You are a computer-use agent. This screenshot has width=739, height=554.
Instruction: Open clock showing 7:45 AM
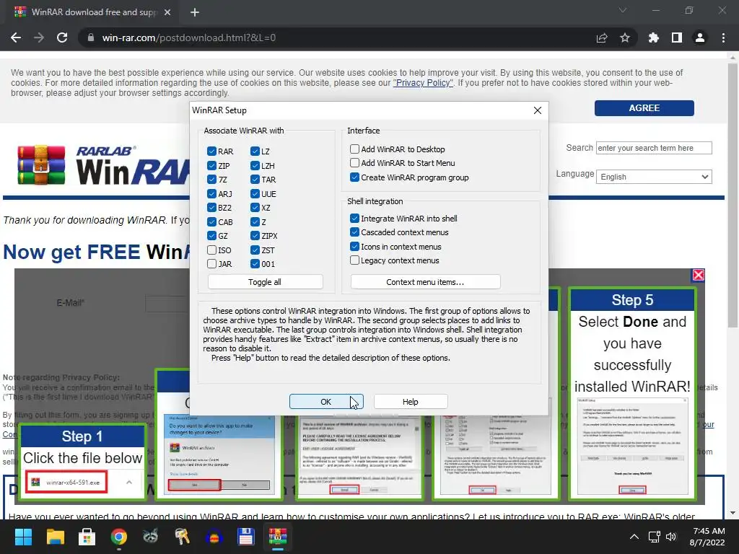(x=707, y=537)
